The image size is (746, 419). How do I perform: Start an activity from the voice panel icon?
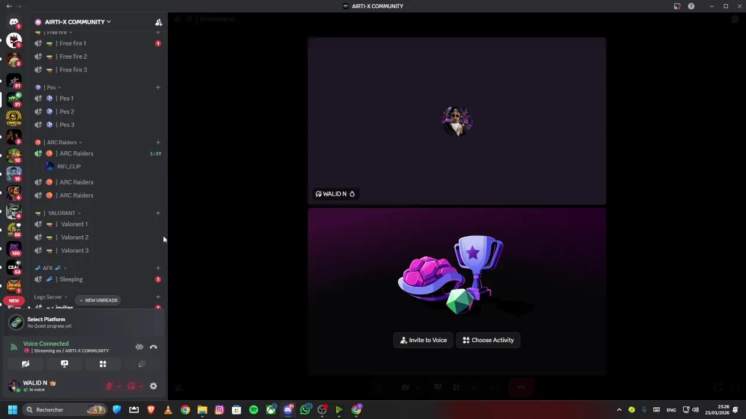(103, 364)
